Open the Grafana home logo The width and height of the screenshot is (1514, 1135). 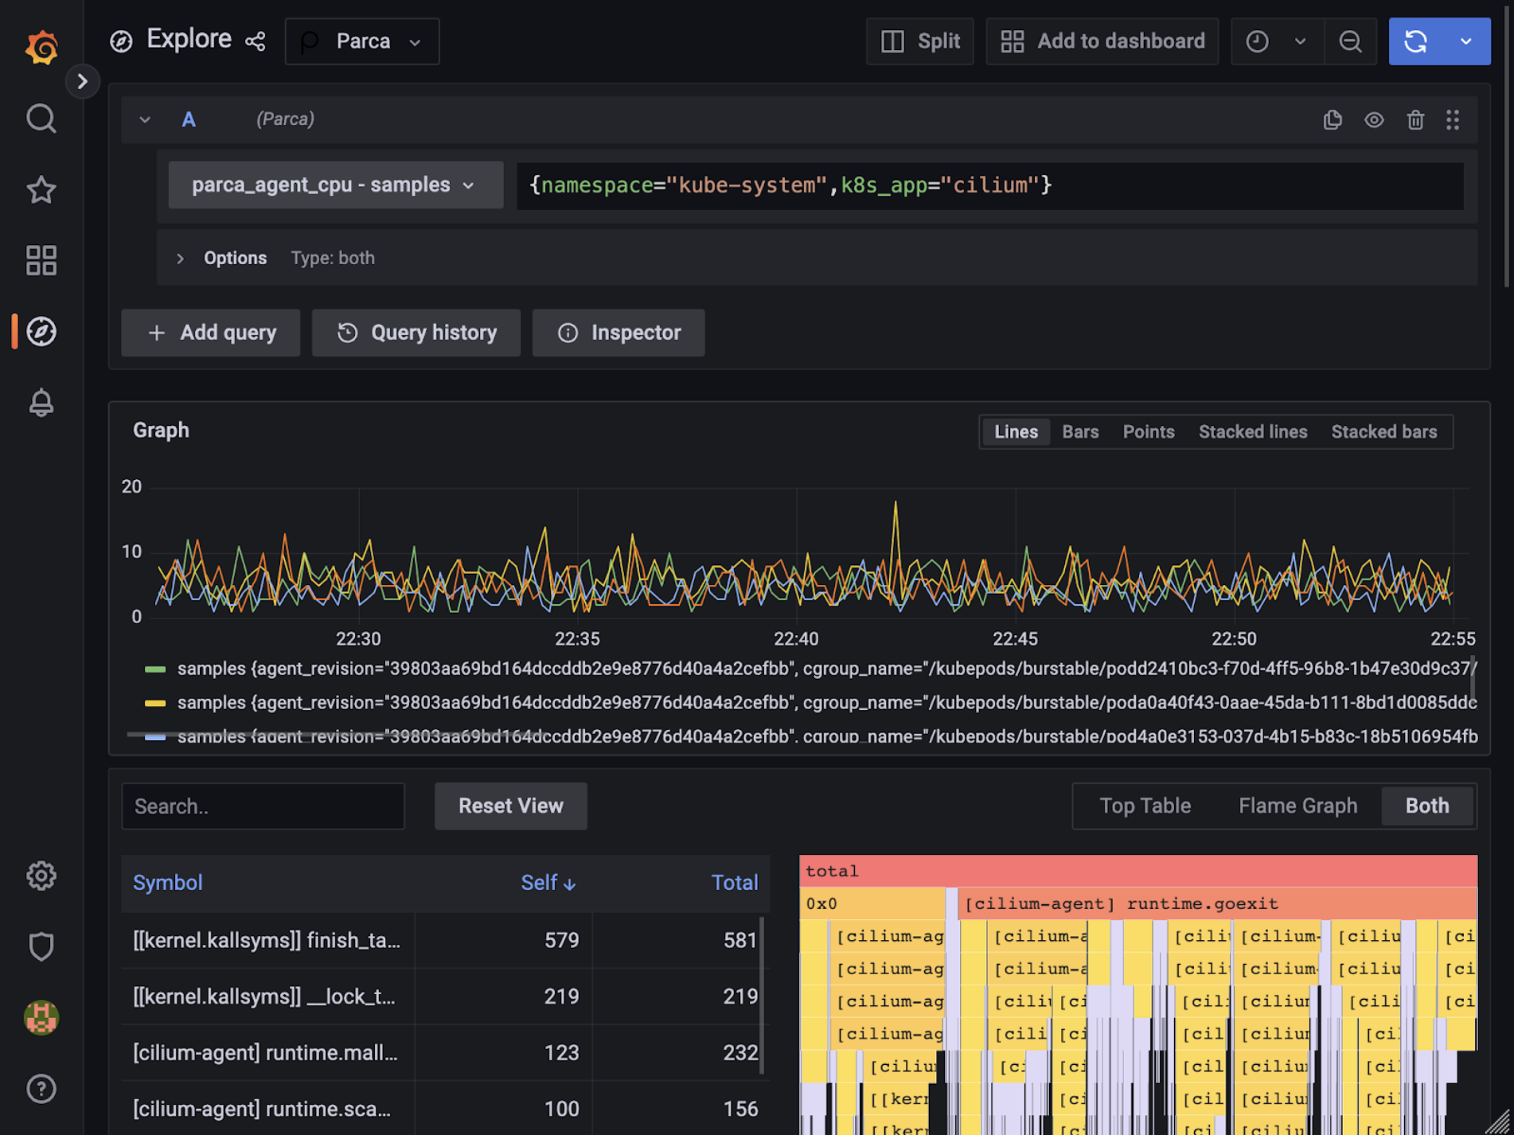[41, 48]
